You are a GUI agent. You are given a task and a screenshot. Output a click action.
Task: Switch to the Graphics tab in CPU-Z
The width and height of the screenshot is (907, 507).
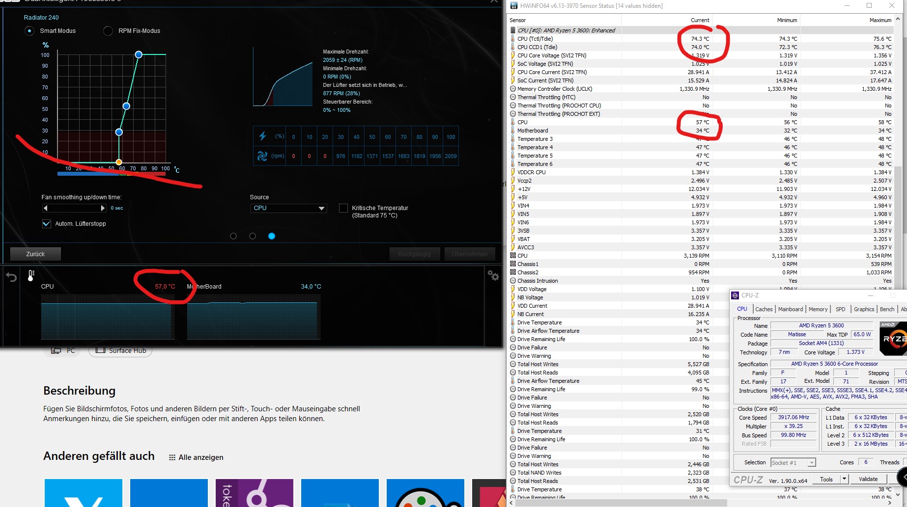tap(864, 309)
